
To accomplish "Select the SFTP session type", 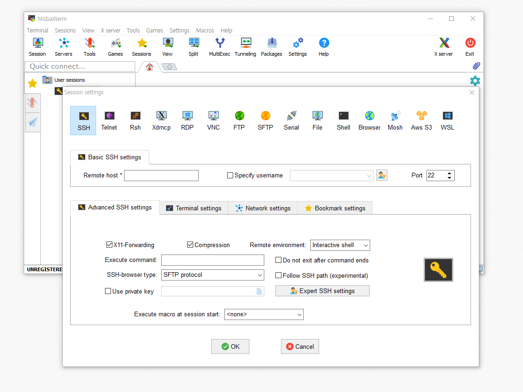I will 265,120.
